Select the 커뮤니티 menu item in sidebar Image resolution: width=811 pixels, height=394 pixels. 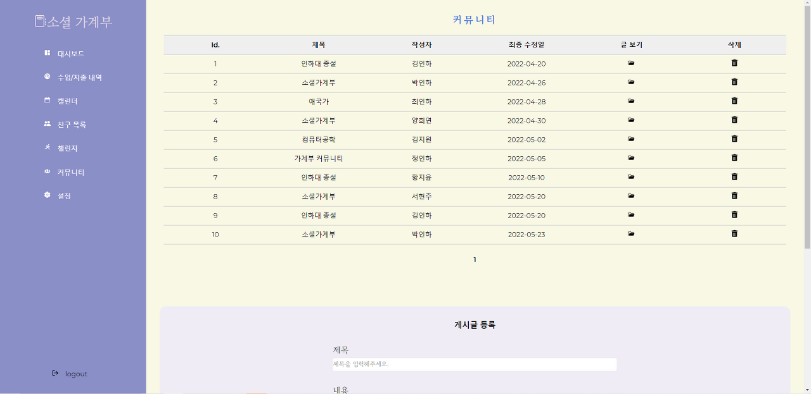pyautogui.click(x=71, y=171)
